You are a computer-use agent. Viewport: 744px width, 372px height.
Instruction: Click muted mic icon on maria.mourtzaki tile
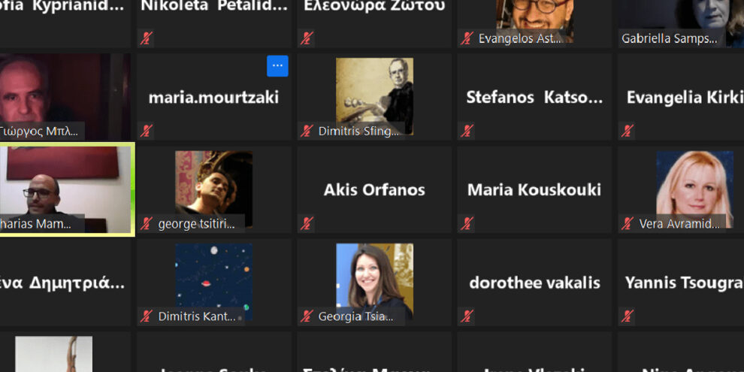tap(146, 131)
